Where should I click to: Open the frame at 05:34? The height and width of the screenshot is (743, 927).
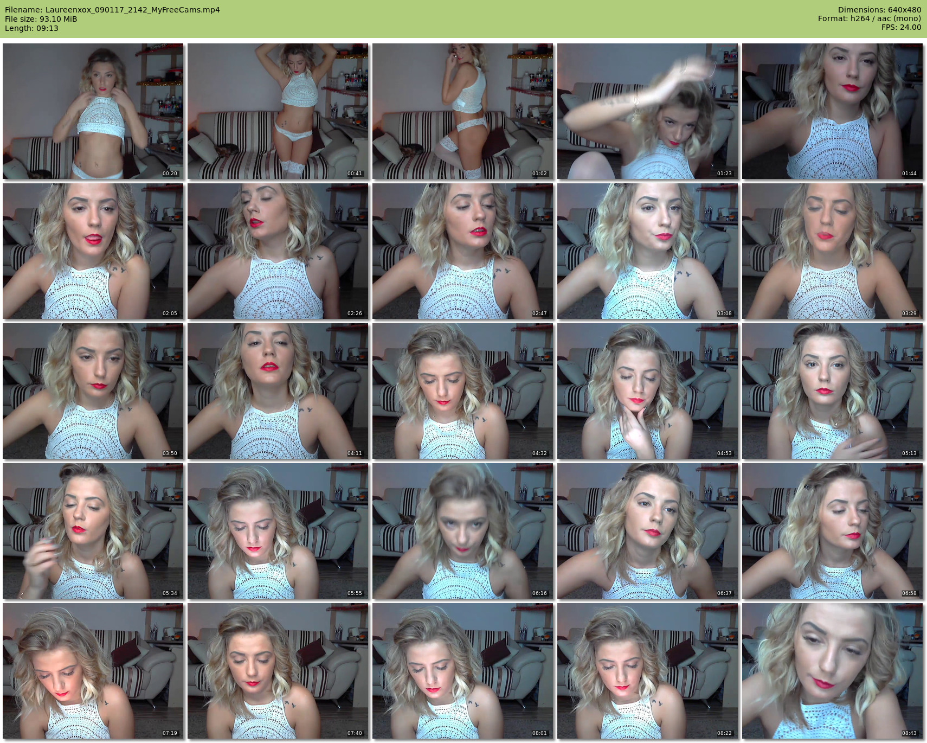click(x=93, y=531)
